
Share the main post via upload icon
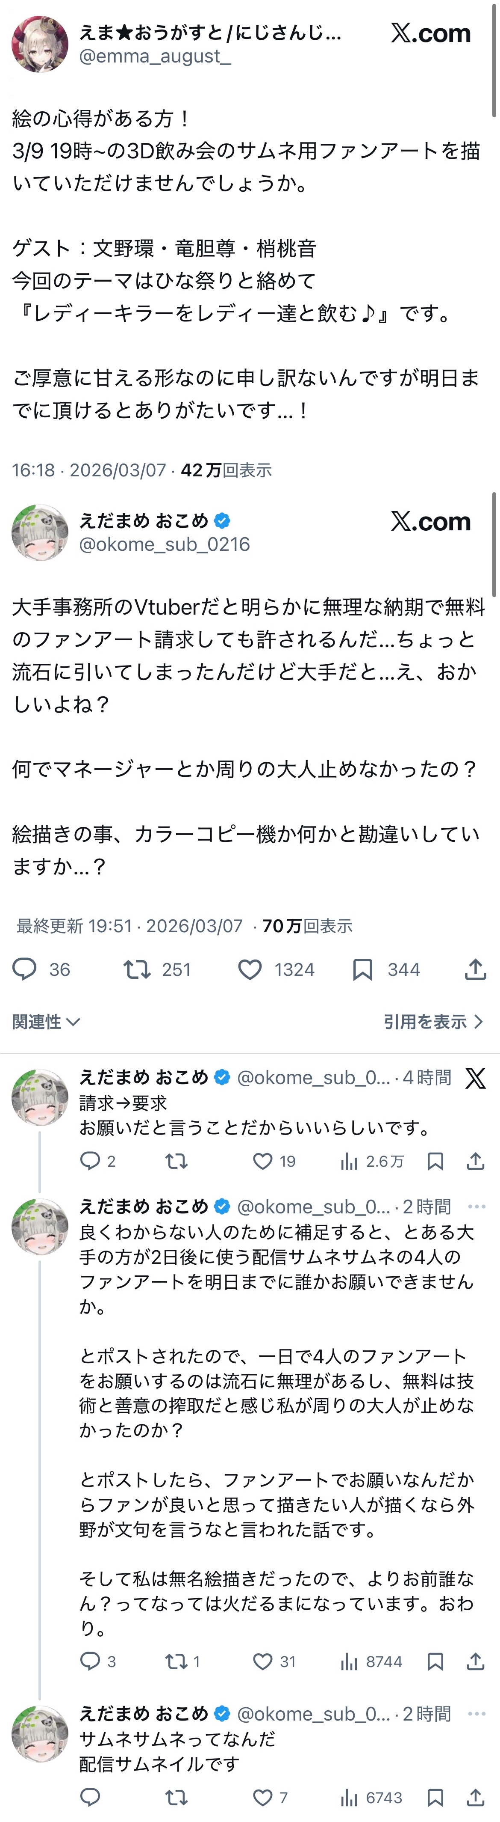(475, 969)
